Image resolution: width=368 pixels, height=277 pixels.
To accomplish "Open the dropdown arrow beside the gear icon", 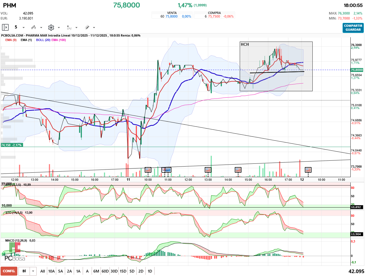I will (x=59, y=27).
